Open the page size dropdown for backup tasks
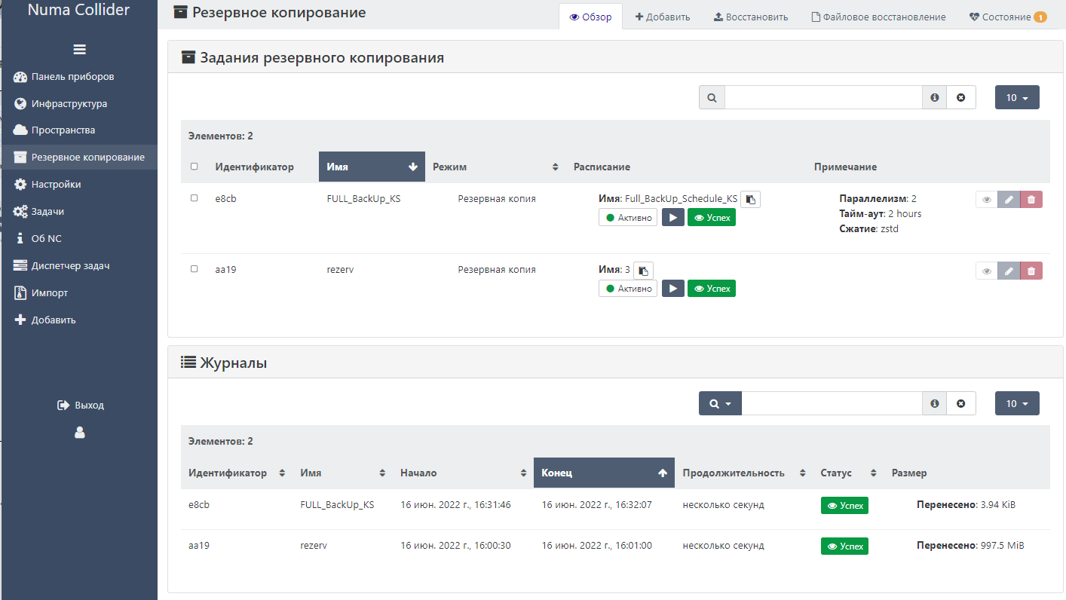 (1017, 97)
